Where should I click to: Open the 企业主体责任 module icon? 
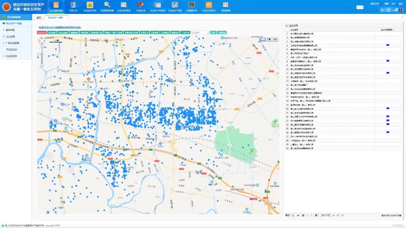click(x=124, y=5)
